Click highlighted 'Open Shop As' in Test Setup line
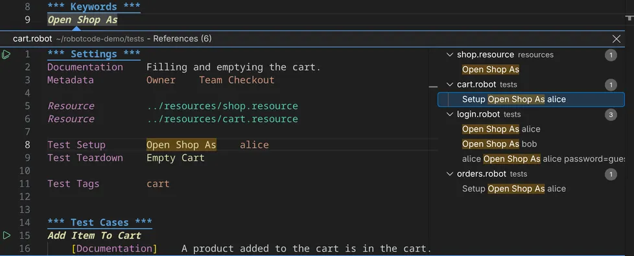The height and width of the screenshot is (256, 634). (x=181, y=145)
